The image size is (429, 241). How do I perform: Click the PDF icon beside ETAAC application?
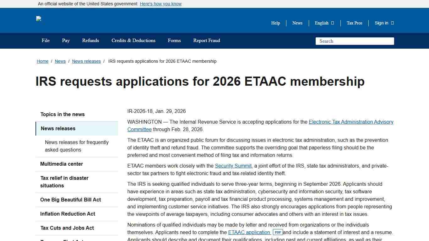(x=278, y=233)
